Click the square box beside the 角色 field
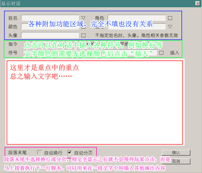 (170, 18)
